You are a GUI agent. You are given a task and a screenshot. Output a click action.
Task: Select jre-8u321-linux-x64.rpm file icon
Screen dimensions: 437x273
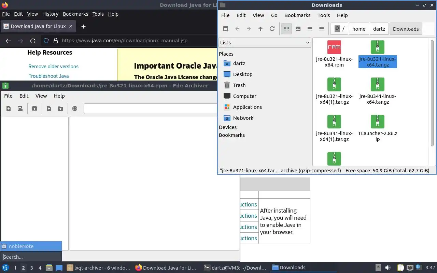click(x=334, y=47)
